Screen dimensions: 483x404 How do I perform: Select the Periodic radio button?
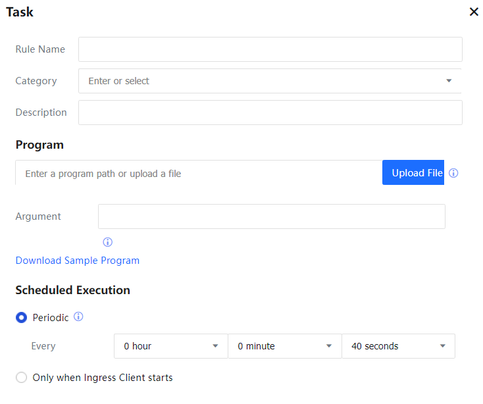[x=22, y=318]
